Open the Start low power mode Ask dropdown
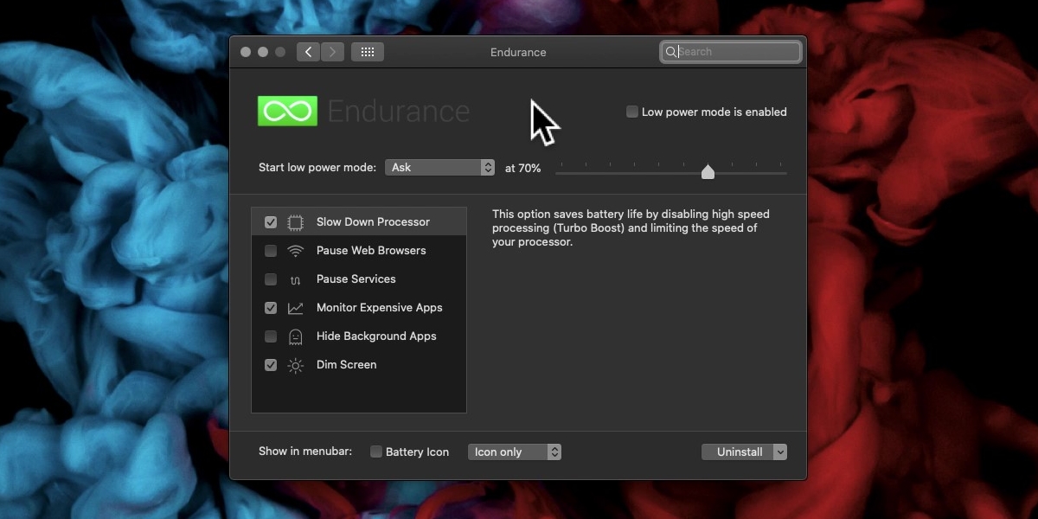The height and width of the screenshot is (519, 1038). (440, 168)
